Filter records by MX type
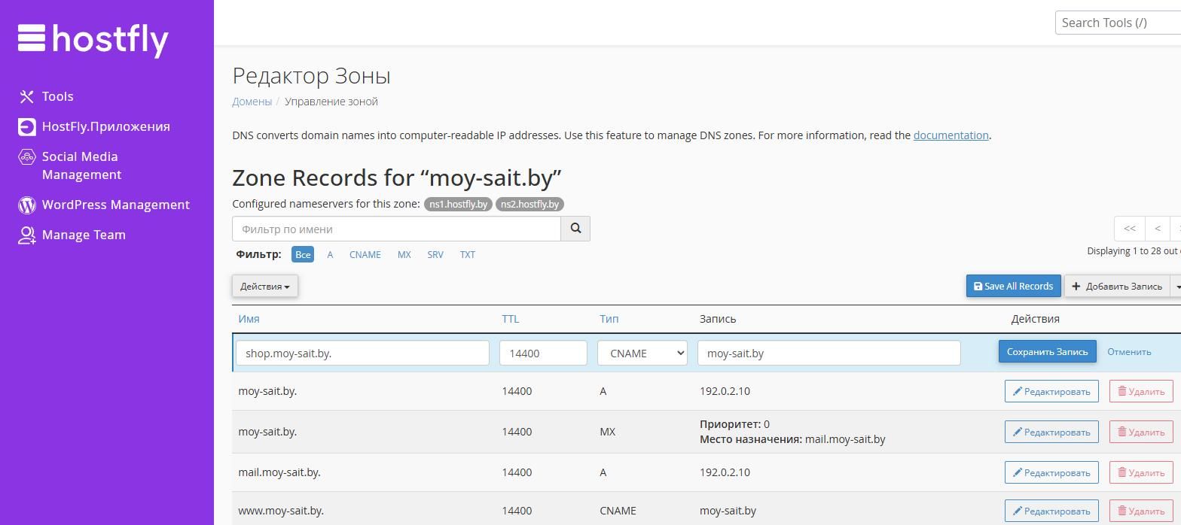Image resolution: width=1181 pixels, height=525 pixels. (404, 254)
